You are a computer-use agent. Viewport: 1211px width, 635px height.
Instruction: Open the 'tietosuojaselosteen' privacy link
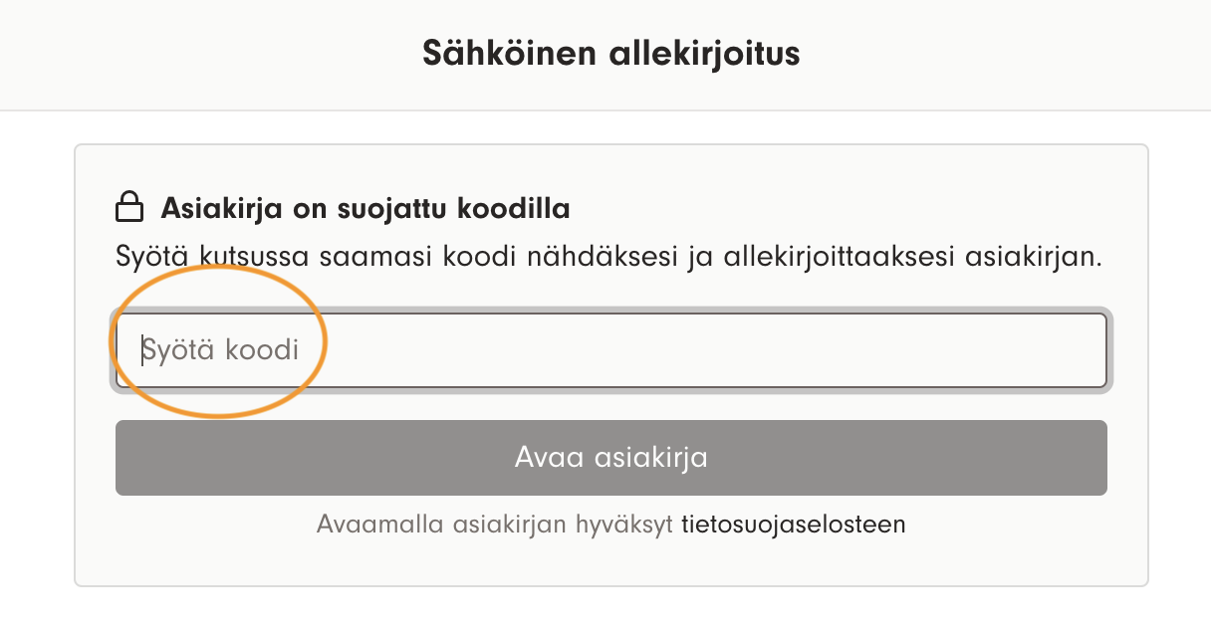coord(793,525)
